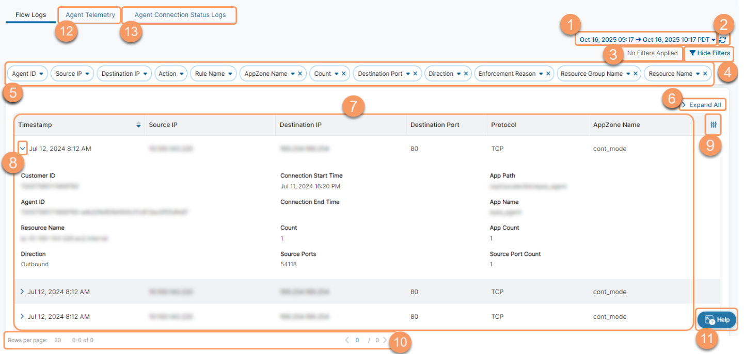Click Expand All rows link
Image resolution: width=744 pixels, height=354 pixels.
coord(704,105)
